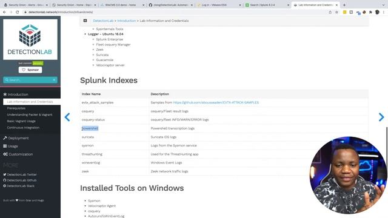The width and height of the screenshot is (388, 218).
Task: Click the Sponsor button
Action: click(x=30, y=70)
